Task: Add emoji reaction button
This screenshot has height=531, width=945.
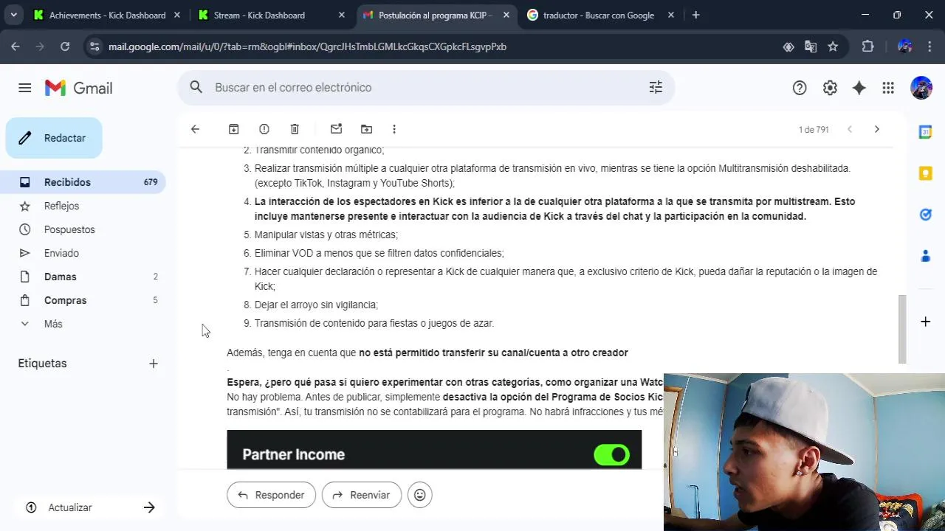Action: (420, 495)
